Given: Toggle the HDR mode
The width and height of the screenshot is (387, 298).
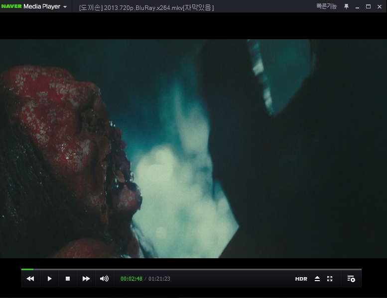Looking at the screenshot, I should click(x=301, y=279).
